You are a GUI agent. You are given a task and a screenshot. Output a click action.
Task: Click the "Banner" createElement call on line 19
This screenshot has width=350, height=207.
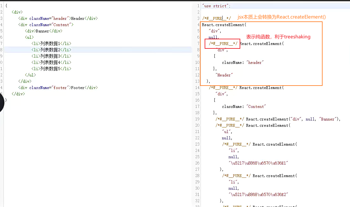point(293,119)
